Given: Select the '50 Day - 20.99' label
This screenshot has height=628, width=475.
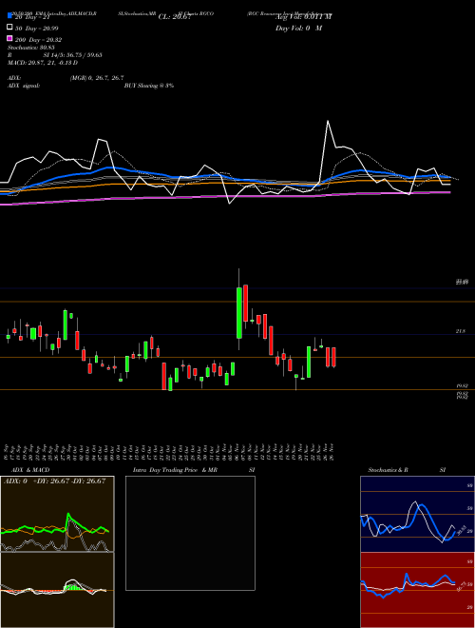Looking at the screenshot, I should click(36, 28).
